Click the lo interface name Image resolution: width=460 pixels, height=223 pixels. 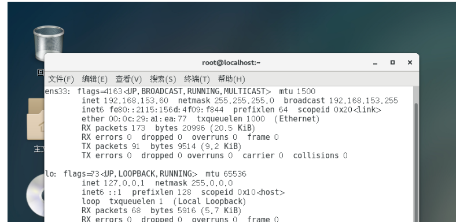coord(50,174)
